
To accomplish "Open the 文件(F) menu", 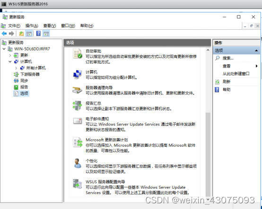I will [x=14, y=25].
